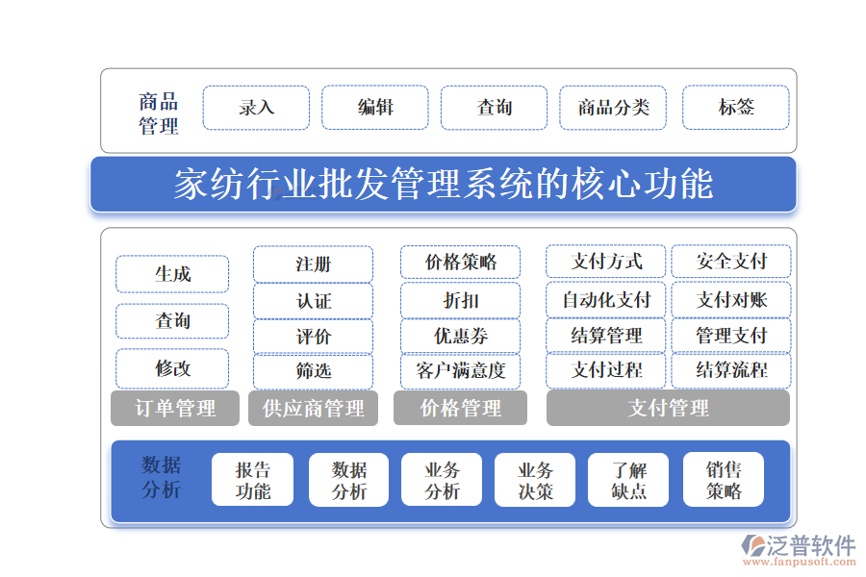
Task: Open the 认证 box in 供应商管理 column
Action: [315, 300]
